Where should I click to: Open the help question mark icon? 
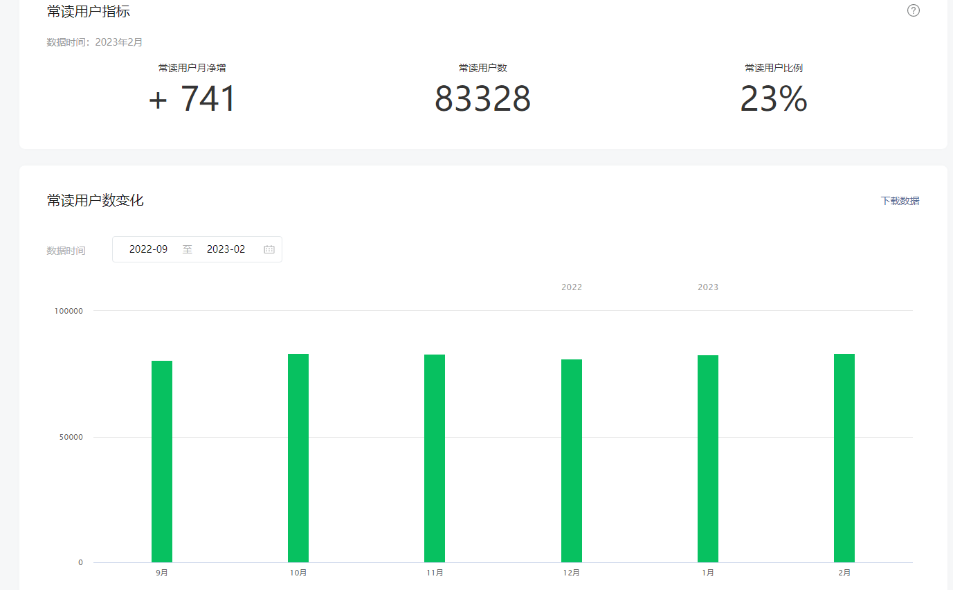pyautogui.click(x=914, y=10)
